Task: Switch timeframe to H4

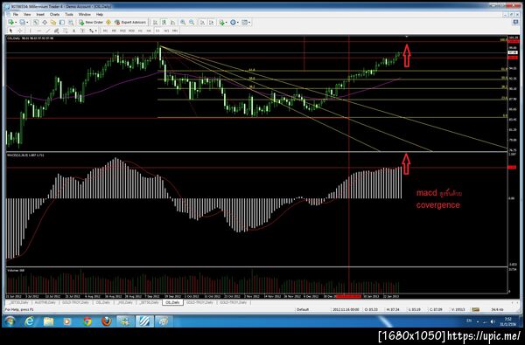Action: click(x=149, y=31)
